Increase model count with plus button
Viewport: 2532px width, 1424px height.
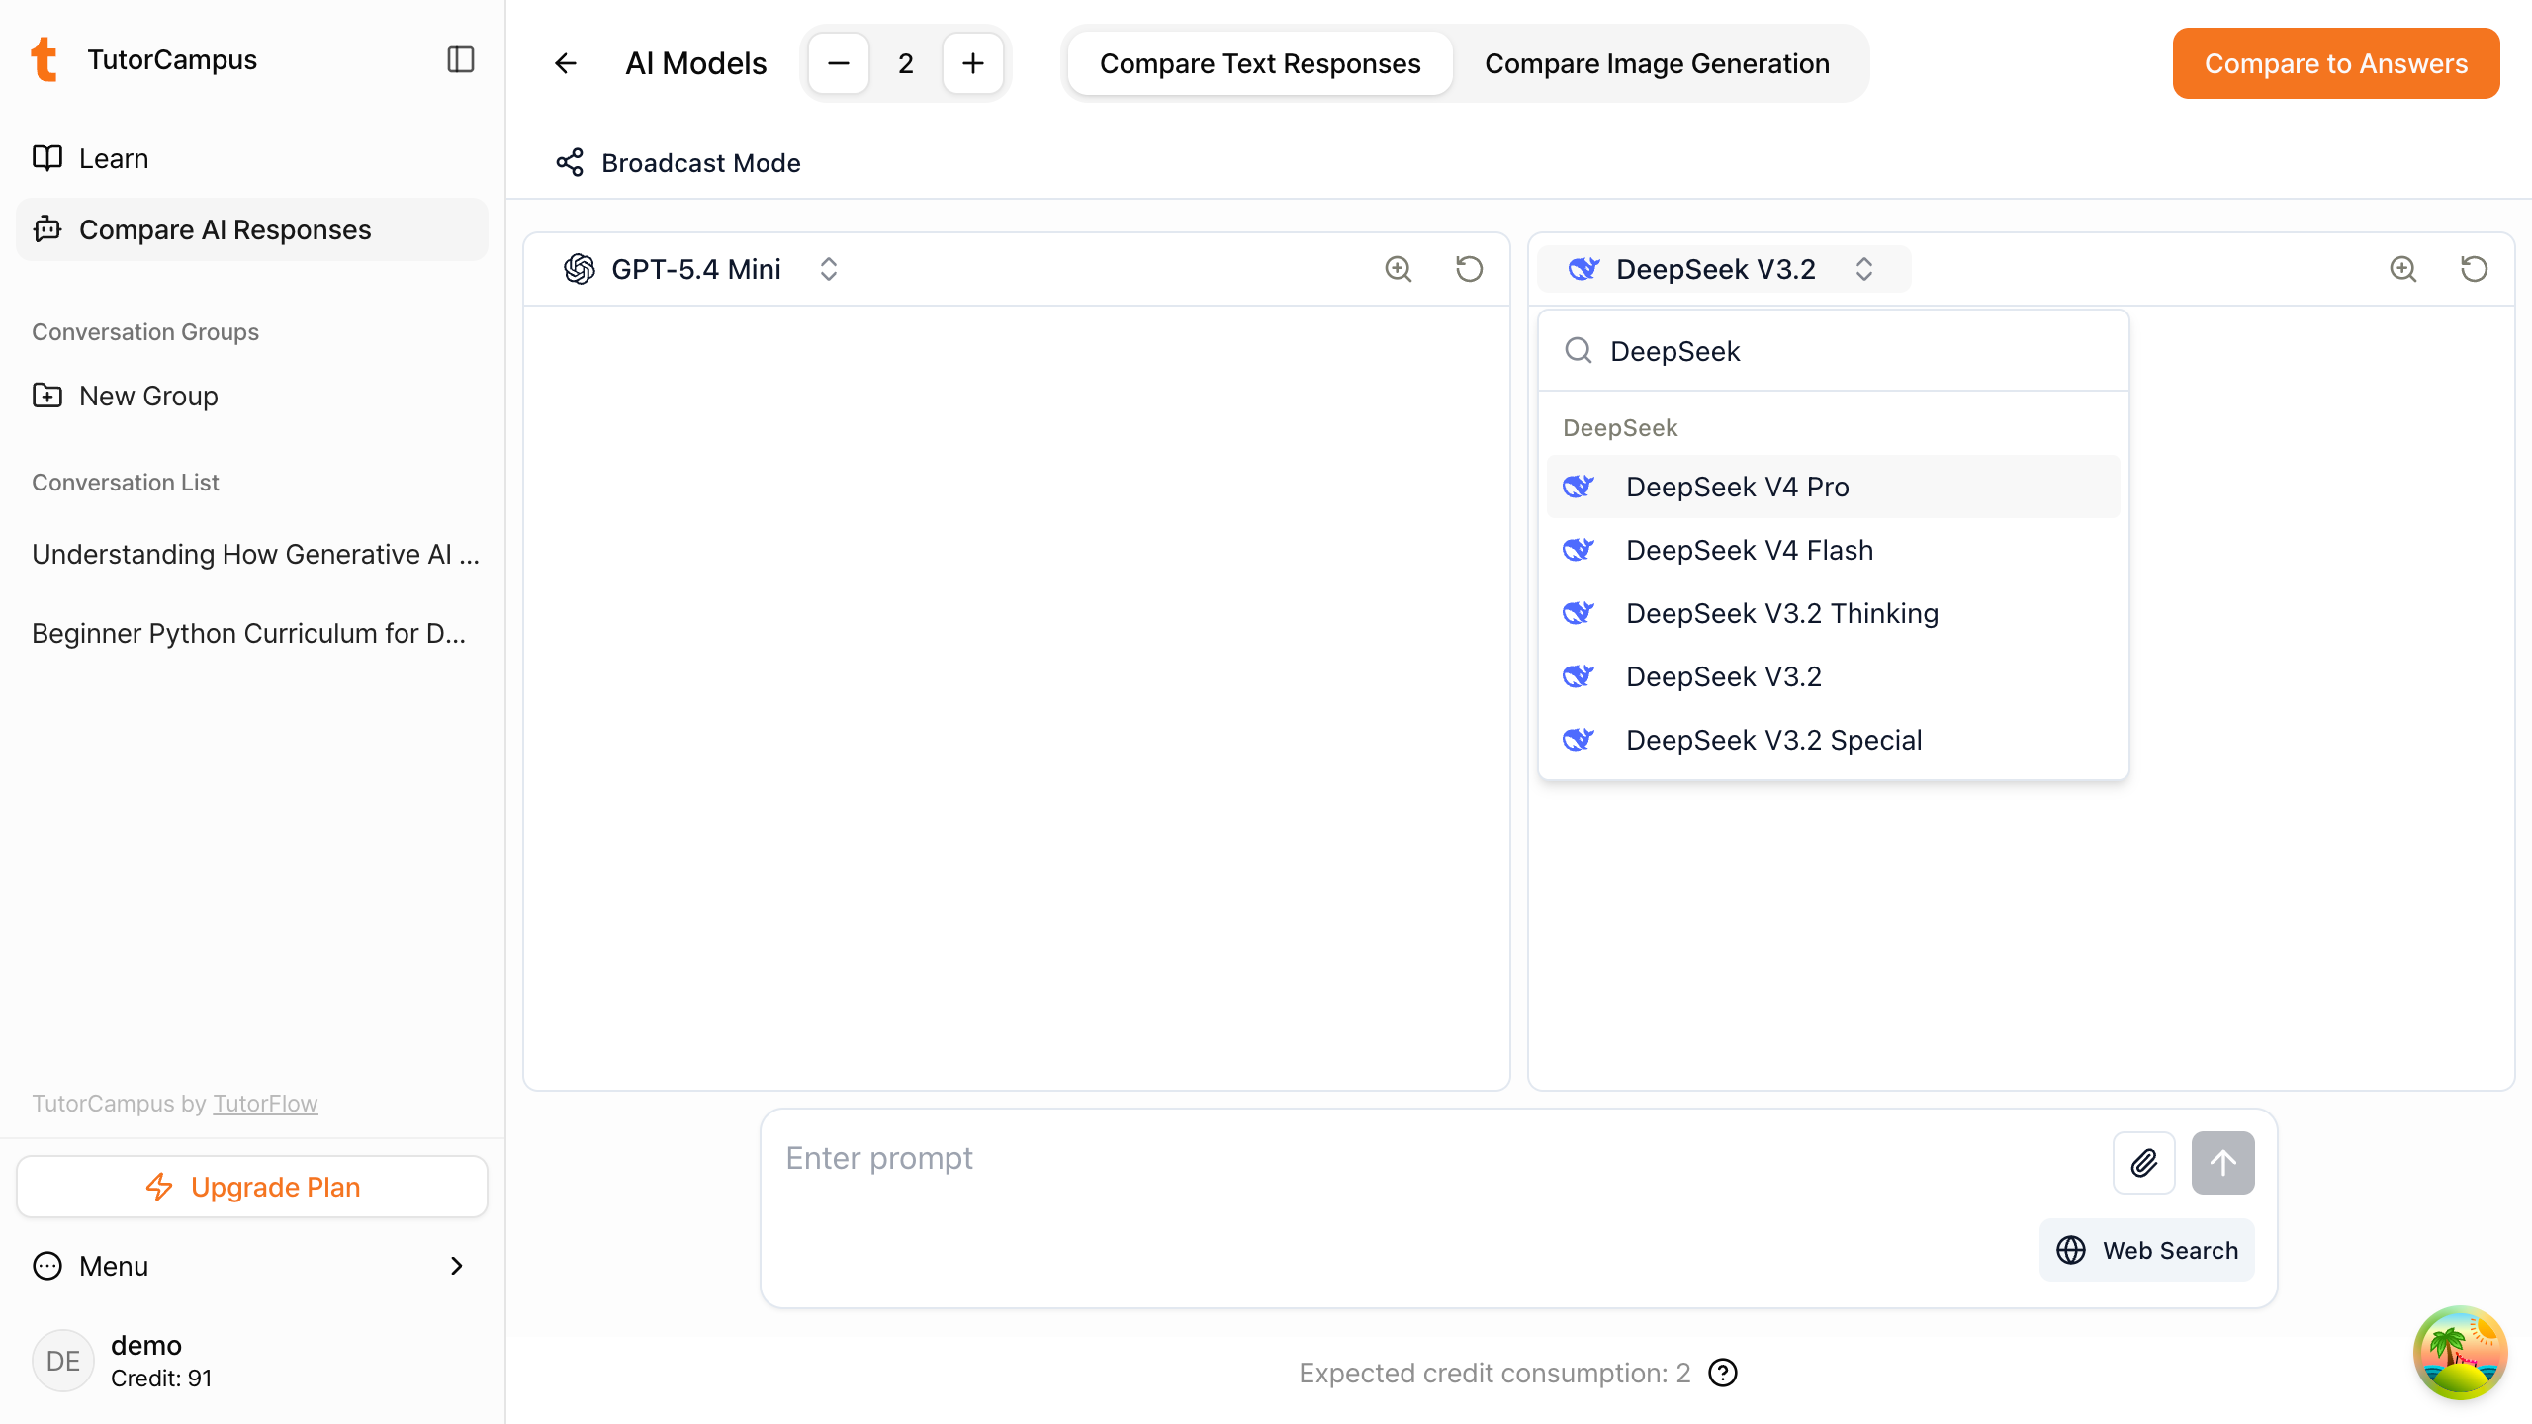pyautogui.click(x=973, y=63)
